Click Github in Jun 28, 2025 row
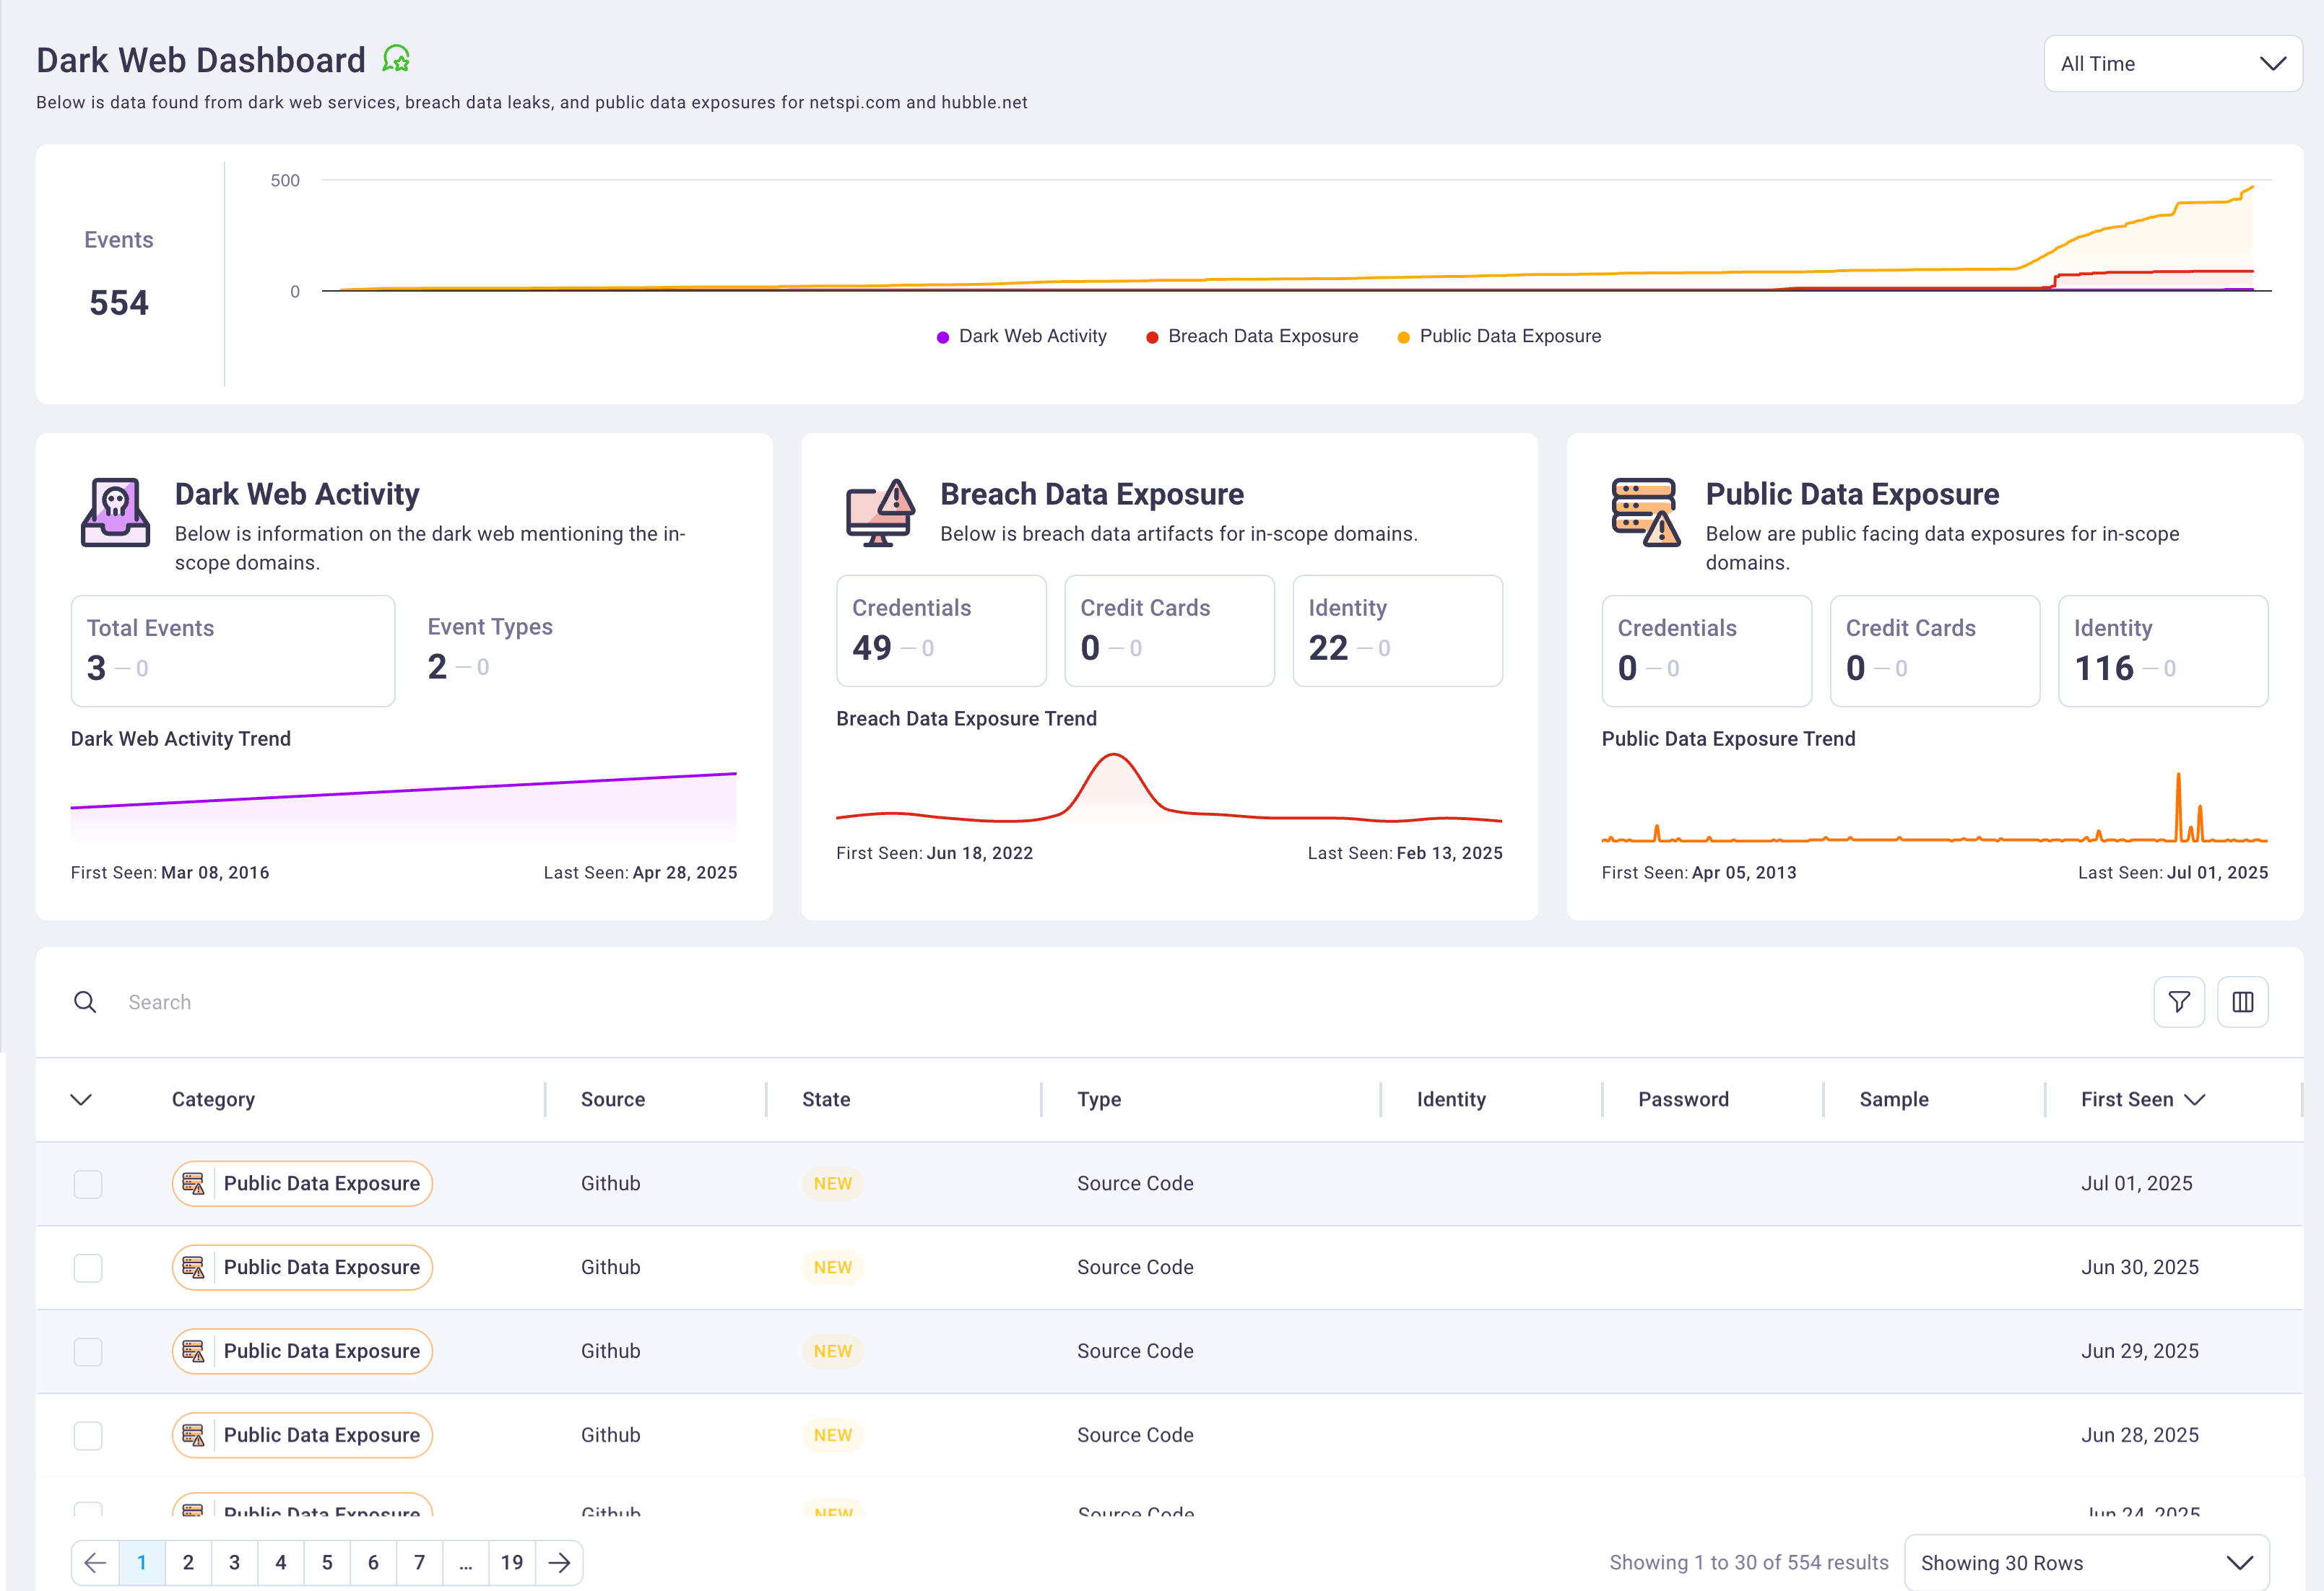The width and height of the screenshot is (2324, 1591). (x=611, y=1435)
